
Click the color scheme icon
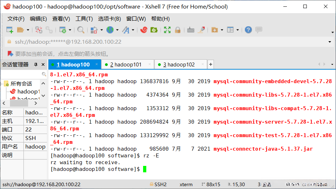[94, 30]
